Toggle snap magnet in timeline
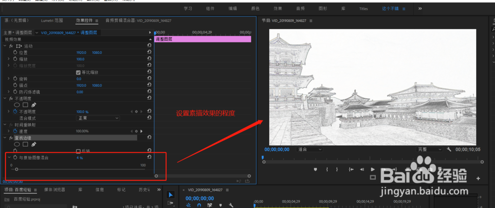Viewport: 495px width, 208px height. tap(199, 205)
